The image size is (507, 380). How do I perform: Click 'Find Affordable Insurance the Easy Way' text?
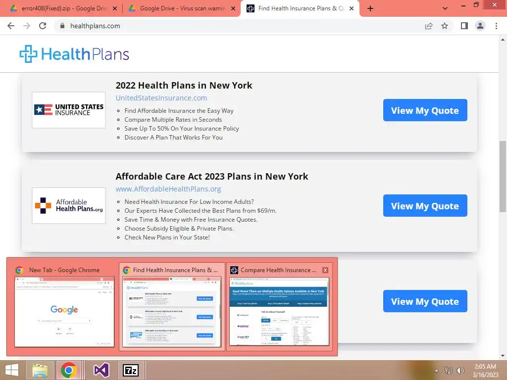(179, 111)
